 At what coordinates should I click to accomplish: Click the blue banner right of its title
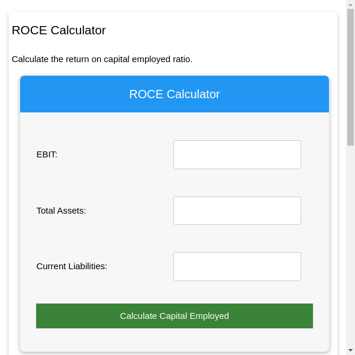(278, 94)
